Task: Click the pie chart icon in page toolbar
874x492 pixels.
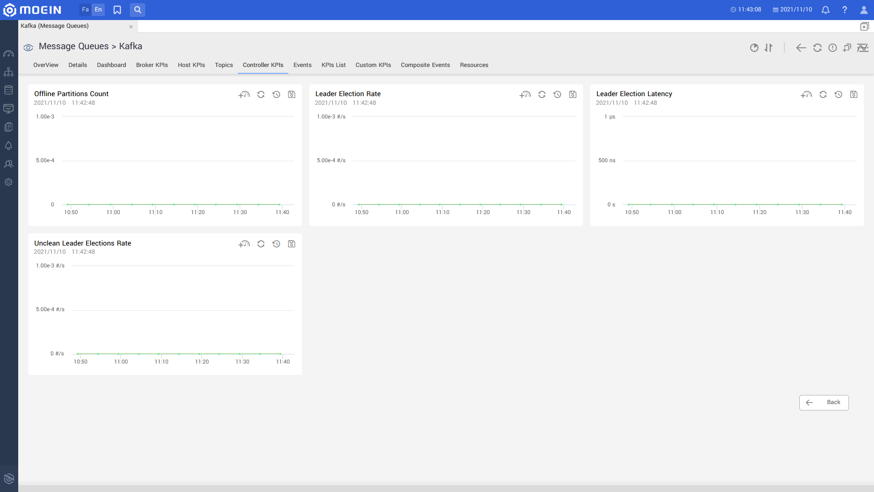Action: (754, 48)
